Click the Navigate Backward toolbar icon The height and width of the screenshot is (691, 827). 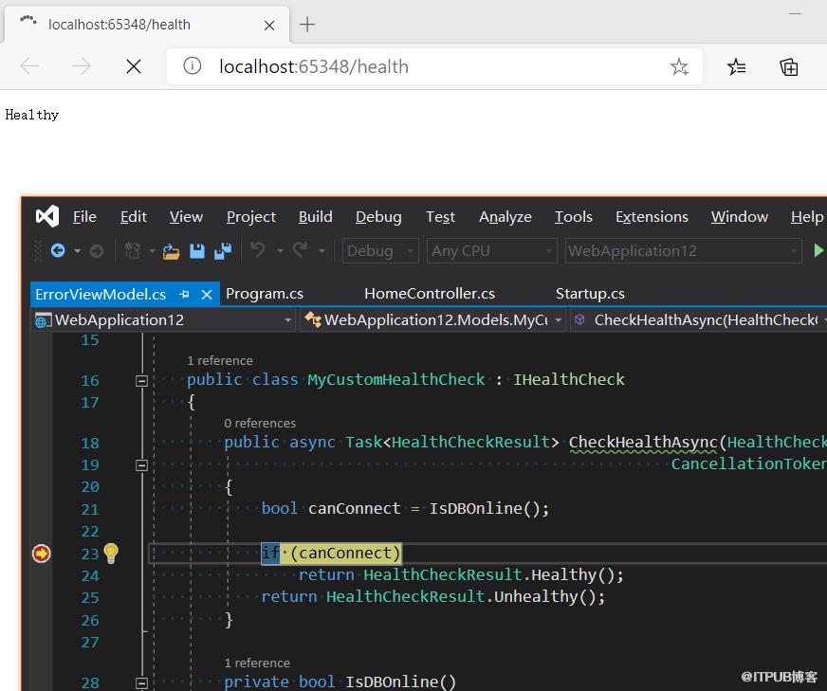pyautogui.click(x=58, y=250)
